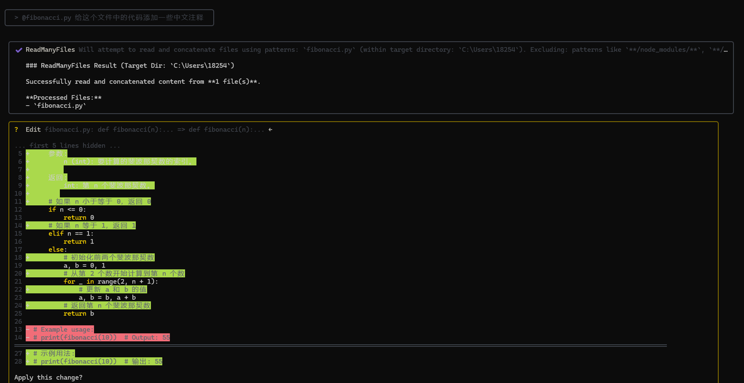Click the added comment '# 如果 n 等于 1, 返回 1'
Viewport: 744px width, 383px height.
tap(92, 225)
